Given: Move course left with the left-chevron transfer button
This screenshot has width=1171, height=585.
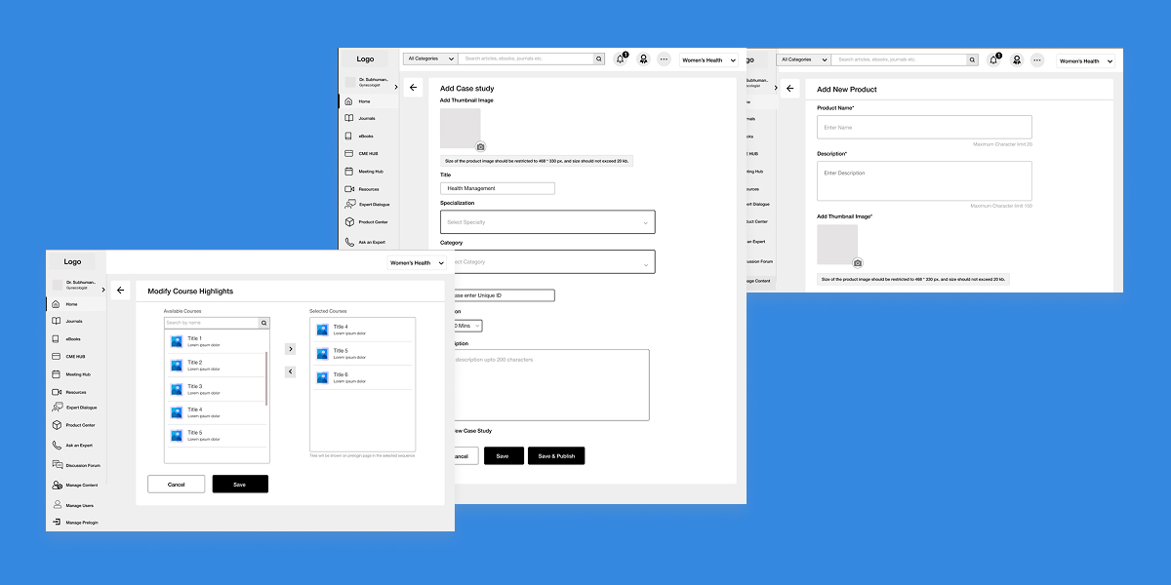Looking at the screenshot, I should point(290,371).
